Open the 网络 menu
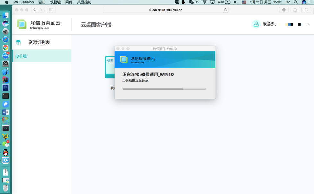The height and width of the screenshot is (194, 314). pyautogui.click(x=69, y=2)
